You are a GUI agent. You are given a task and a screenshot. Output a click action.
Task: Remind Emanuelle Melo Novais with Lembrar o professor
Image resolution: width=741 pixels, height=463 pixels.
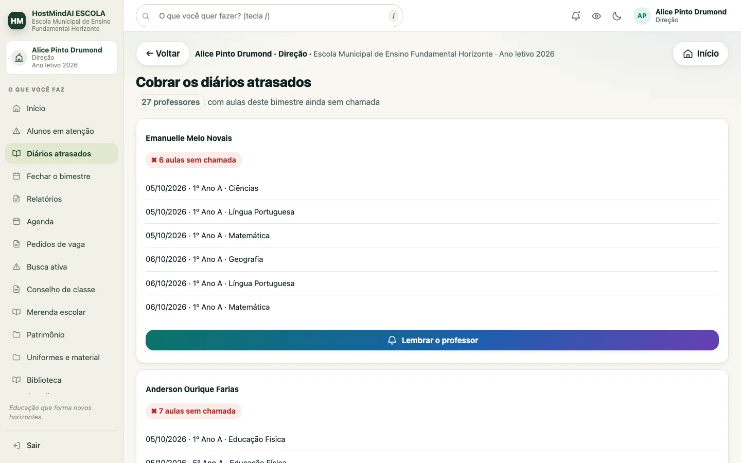point(432,340)
